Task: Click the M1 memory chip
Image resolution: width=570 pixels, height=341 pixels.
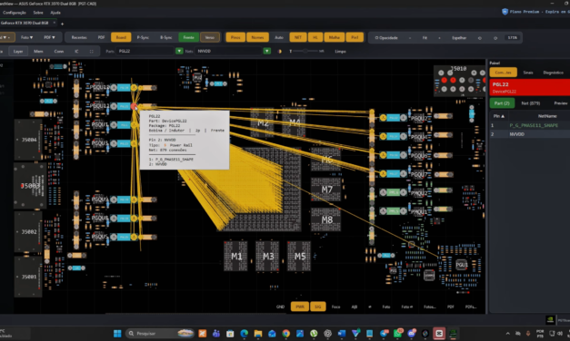Action: click(x=236, y=256)
